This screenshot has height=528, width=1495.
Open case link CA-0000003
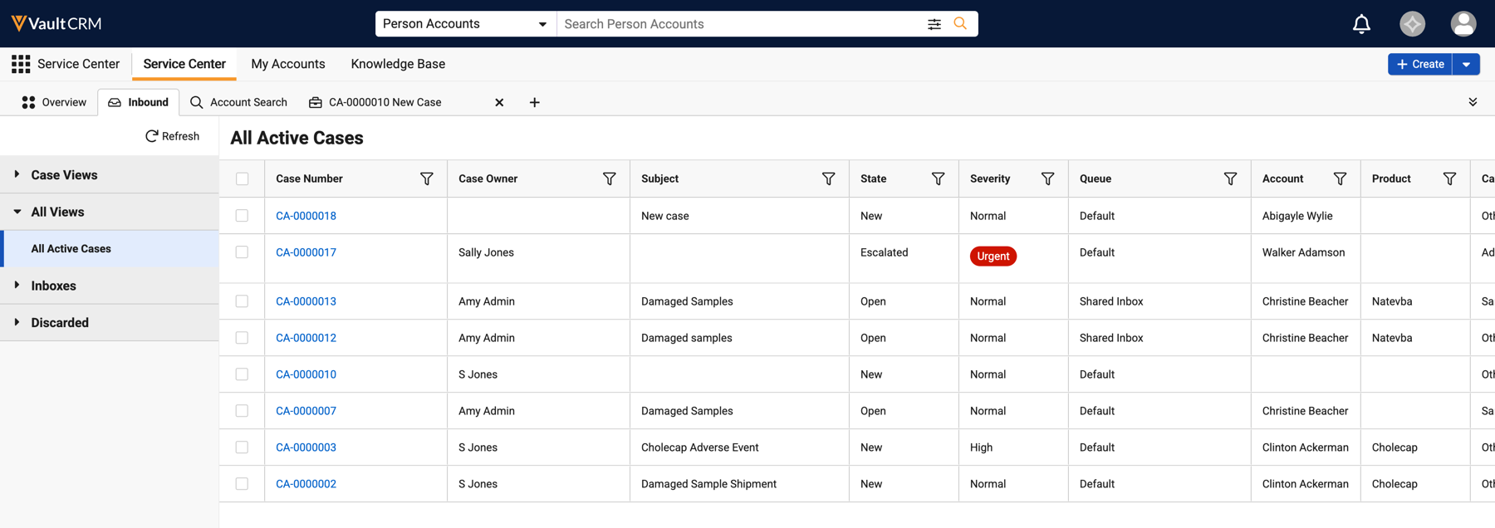point(306,447)
